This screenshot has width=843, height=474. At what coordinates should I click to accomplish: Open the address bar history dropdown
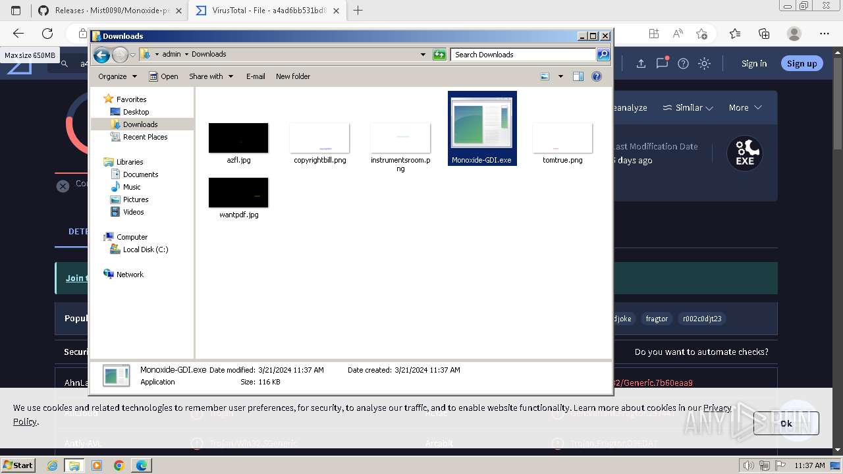pyautogui.click(x=423, y=55)
